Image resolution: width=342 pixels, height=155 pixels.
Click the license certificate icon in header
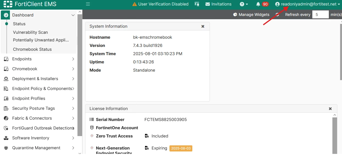tap(197, 4)
